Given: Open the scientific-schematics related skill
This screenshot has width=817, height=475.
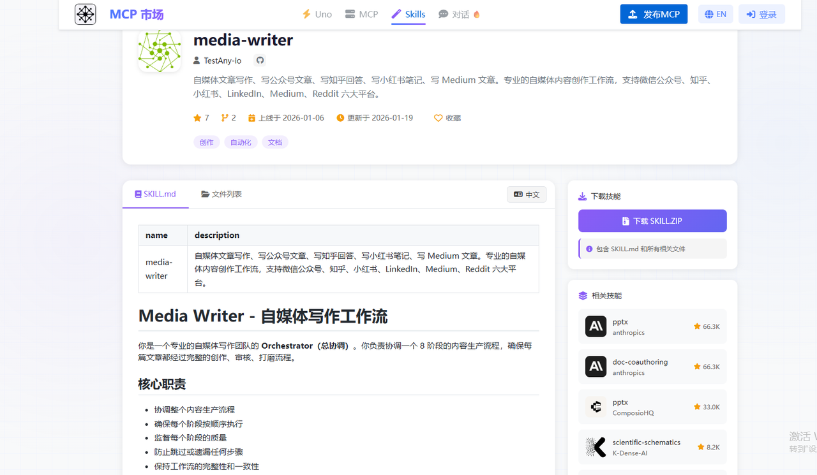Looking at the screenshot, I should [652, 447].
